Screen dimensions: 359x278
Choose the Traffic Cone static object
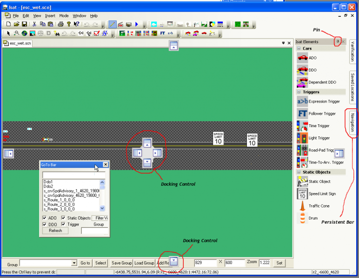[313, 206]
